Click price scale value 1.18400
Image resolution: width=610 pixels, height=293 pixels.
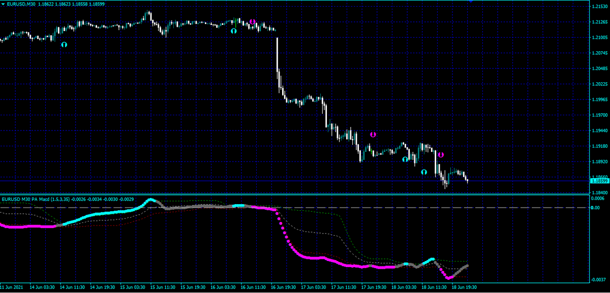point(599,193)
